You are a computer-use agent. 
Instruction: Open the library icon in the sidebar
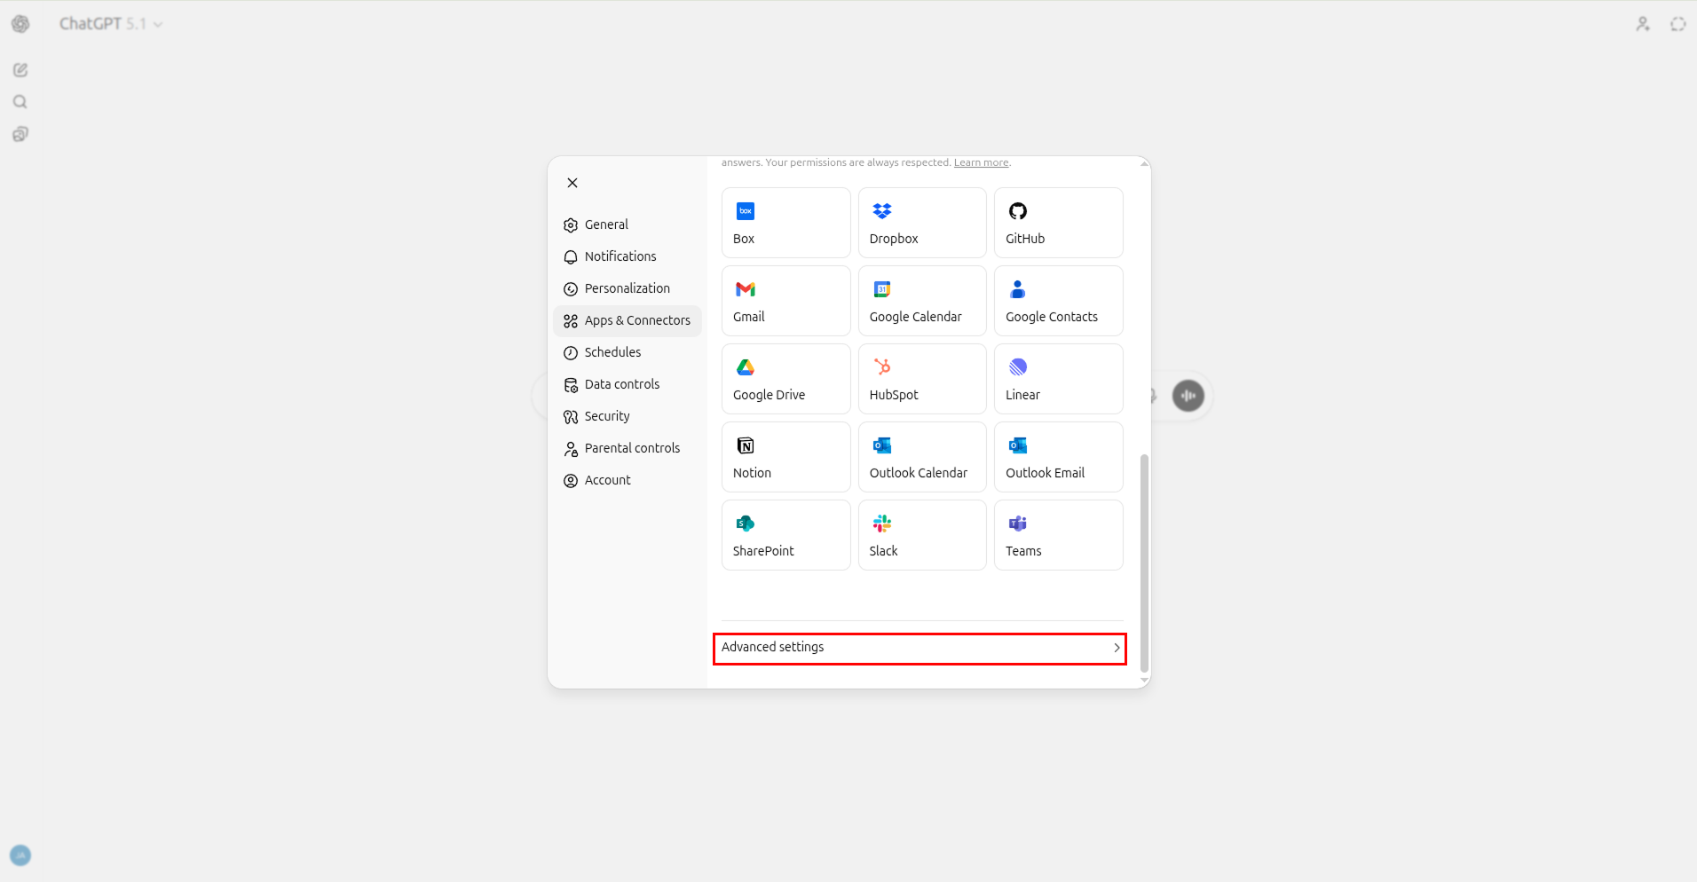(20, 133)
